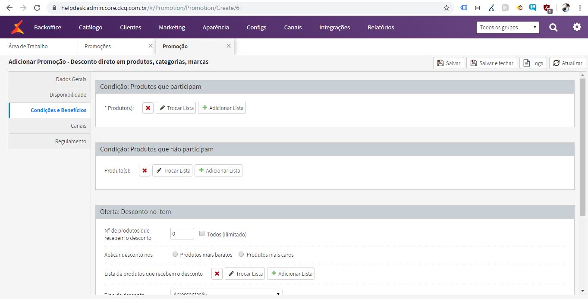
Task: Open the Canais top menu
Action: 293,27
